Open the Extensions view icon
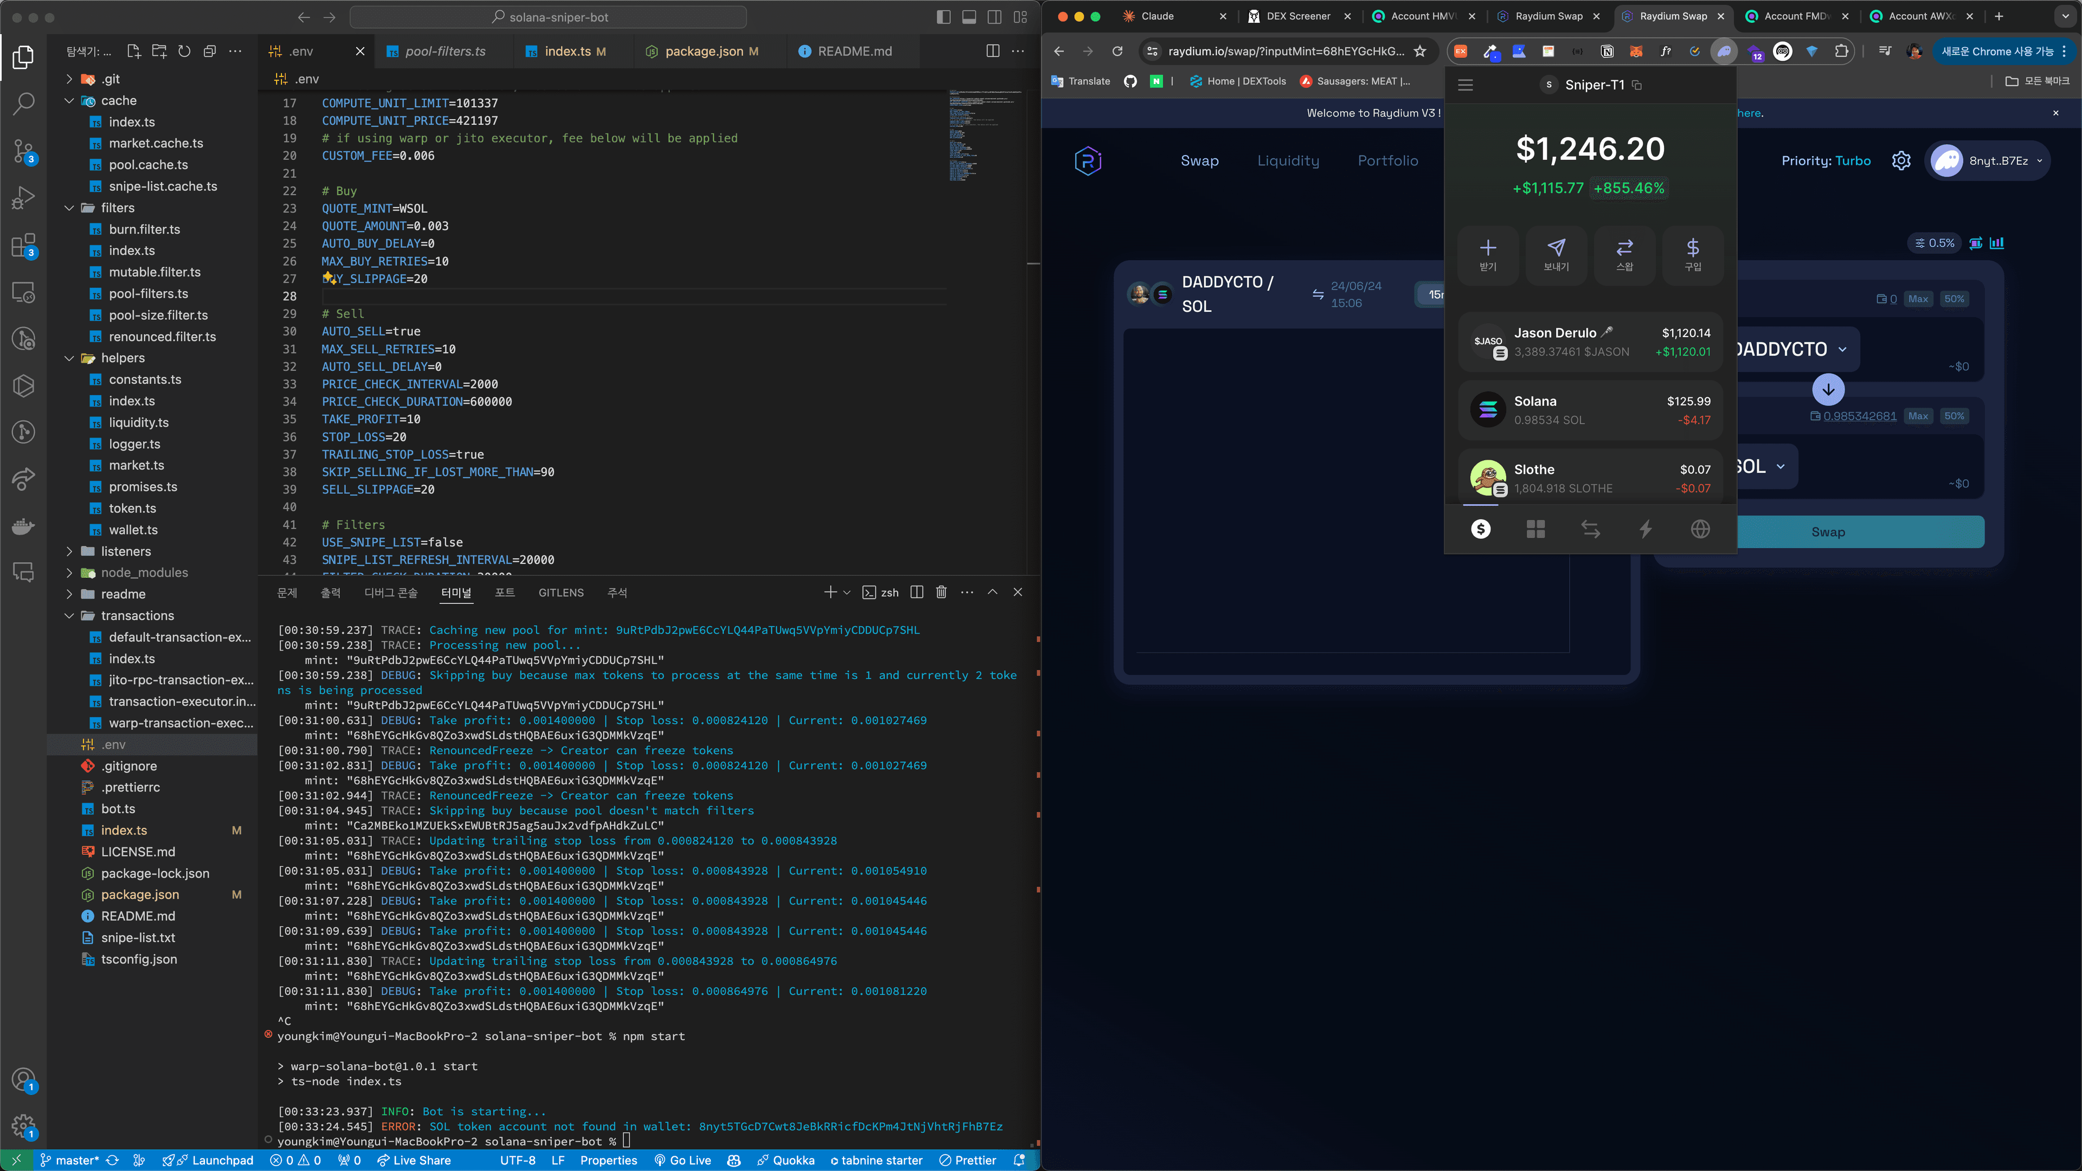 [x=23, y=246]
